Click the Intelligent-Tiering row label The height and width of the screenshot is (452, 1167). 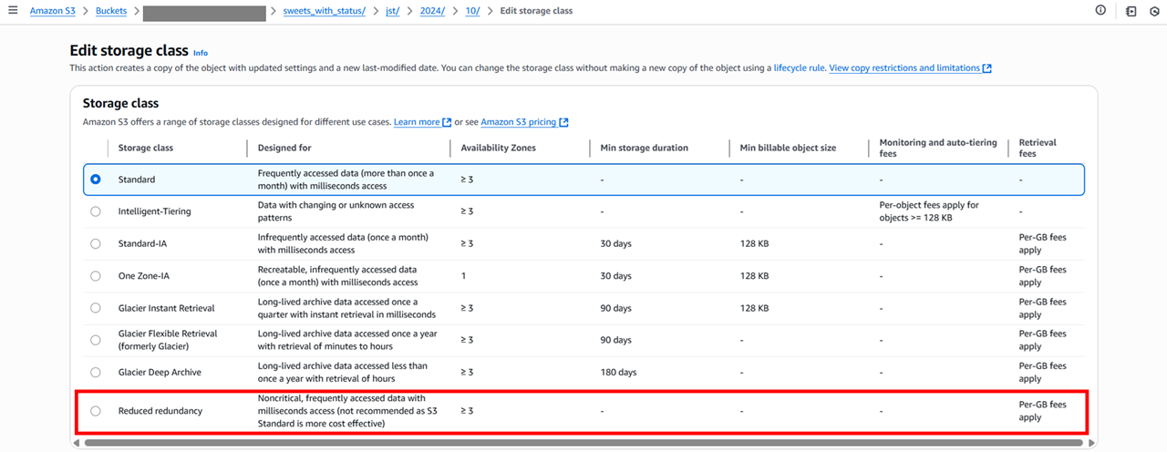153,211
